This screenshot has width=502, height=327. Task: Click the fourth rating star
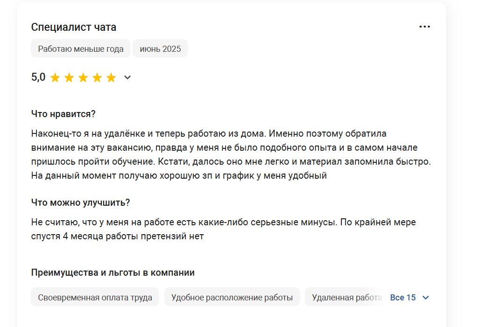pos(97,77)
